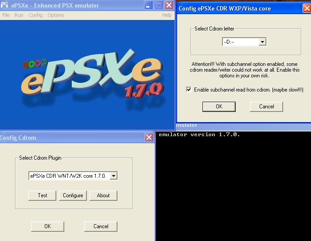Open the Run menu in ePSXe

tap(19, 15)
